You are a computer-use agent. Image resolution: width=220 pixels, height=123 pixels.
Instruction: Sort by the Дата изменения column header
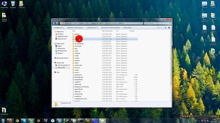point(107,31)
